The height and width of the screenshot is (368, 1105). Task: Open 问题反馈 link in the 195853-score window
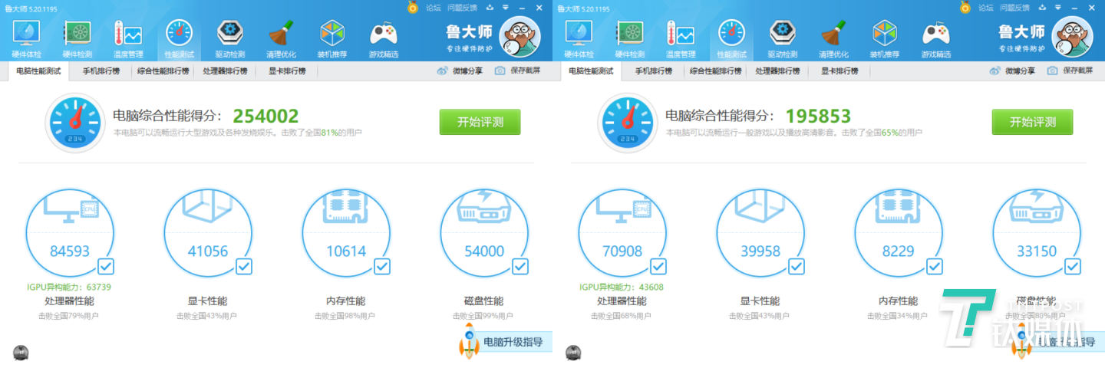(1014, 8)
